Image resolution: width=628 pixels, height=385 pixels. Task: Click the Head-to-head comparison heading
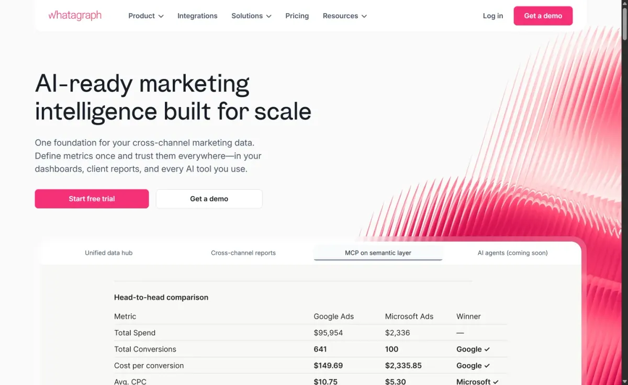(x=161, y=297)
